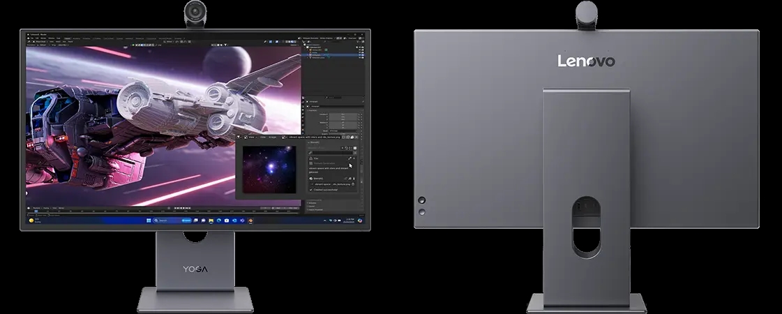Click the weather widget on the taskbar

click(x=32, y=220)
